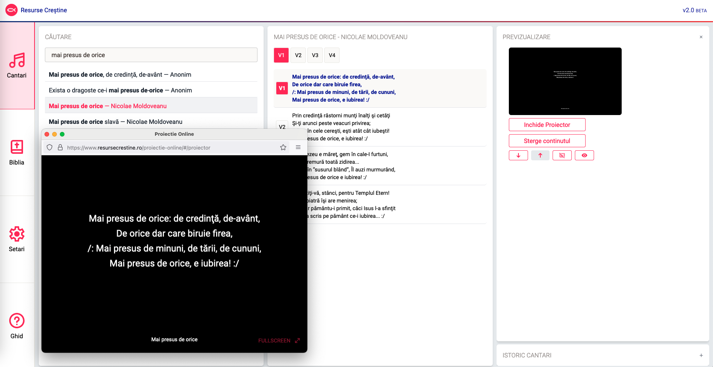
Task: Click the song title footer in projection window
Action: [174, 339]
